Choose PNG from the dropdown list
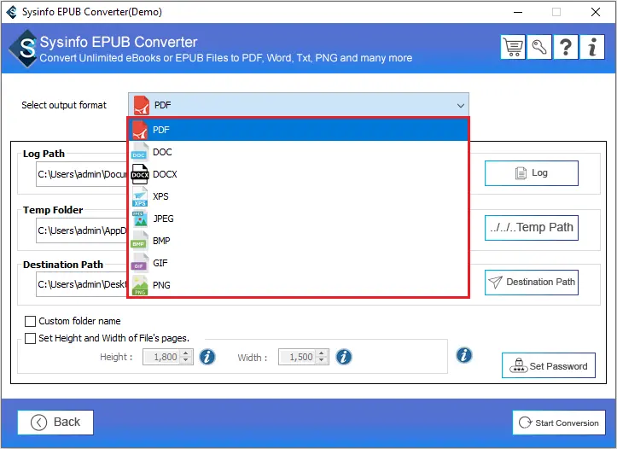 tap(299, 285)
